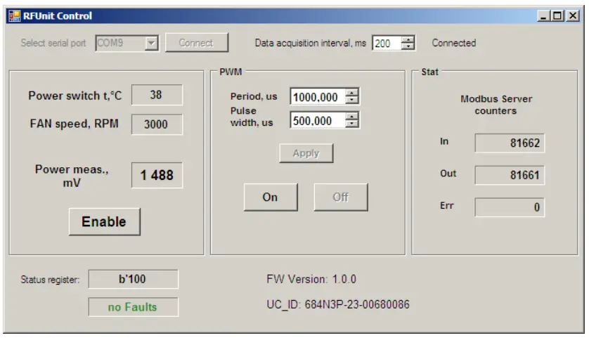
Task: Click the FW Version: 1.0.0 text
Action: point(311,279)
